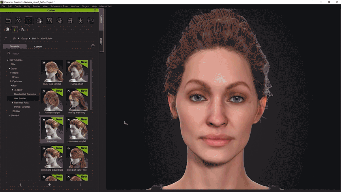Open the Submission Tools menu
The height and width of the screenshot is (192, 341).
[x=59, y=6]
